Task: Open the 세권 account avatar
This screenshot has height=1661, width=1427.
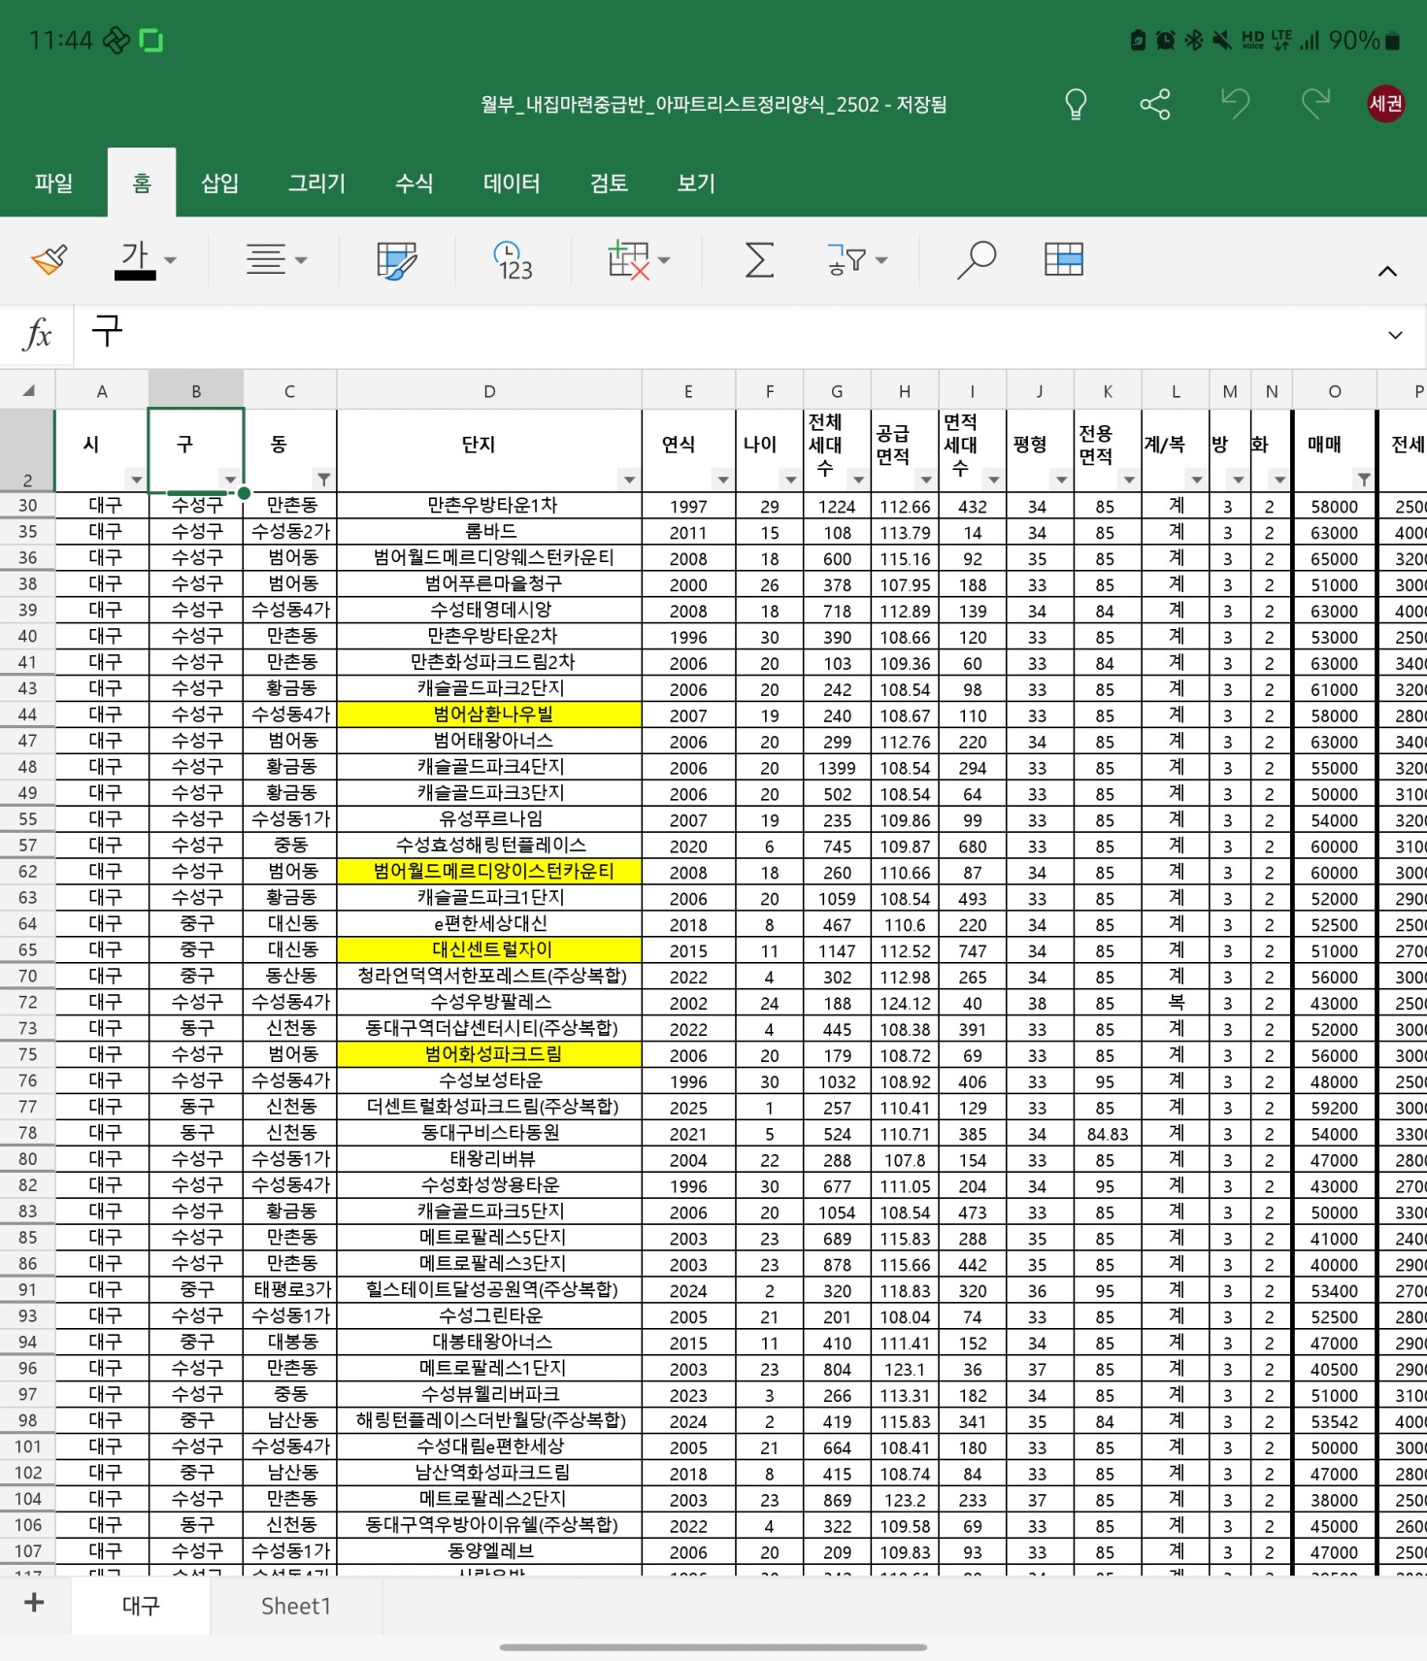Action: click(1386, 103)
